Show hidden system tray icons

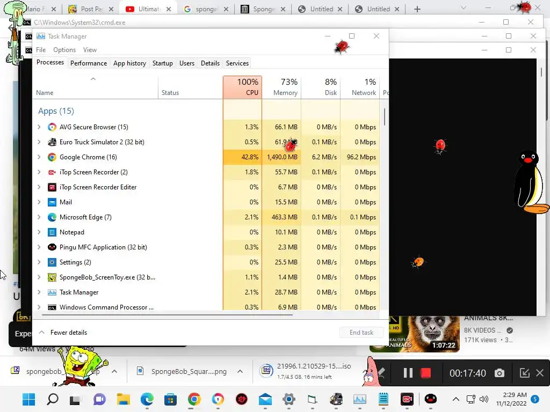point(455,399)
